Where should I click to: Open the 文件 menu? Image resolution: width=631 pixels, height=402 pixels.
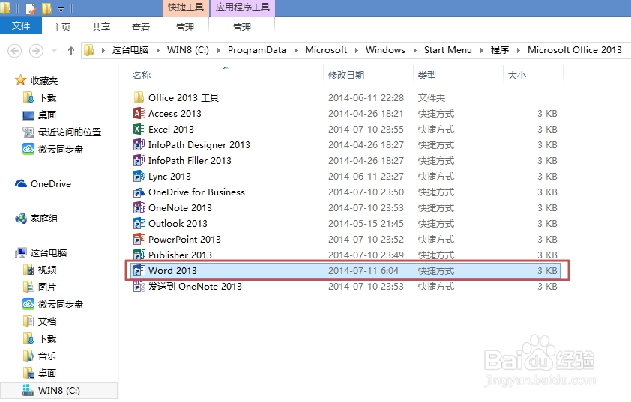tap(21, 26)
